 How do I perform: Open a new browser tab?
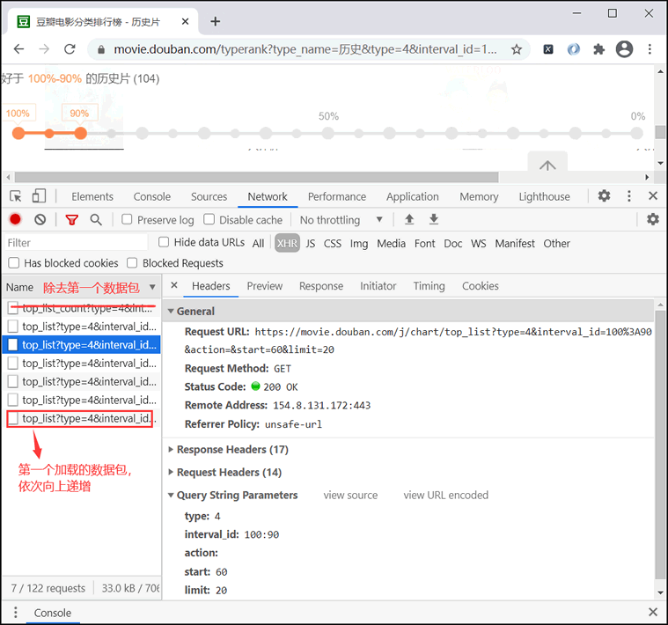pos(216,21)
